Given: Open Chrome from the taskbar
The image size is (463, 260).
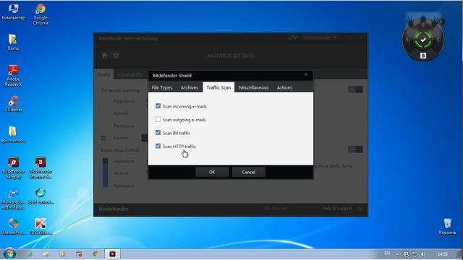Looking at the screenshot, I should coord(95,253).
